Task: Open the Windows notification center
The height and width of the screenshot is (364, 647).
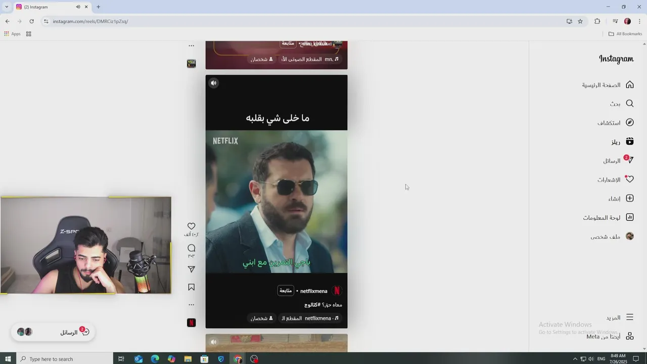Action: pos(636,359)
